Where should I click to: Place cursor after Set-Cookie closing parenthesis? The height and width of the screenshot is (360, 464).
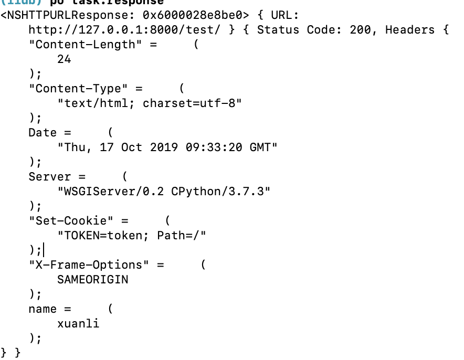[43, 250]
